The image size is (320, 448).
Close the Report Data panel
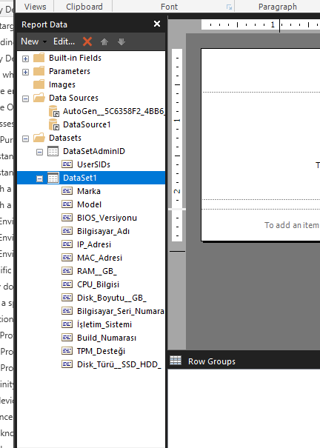[157, 24]
